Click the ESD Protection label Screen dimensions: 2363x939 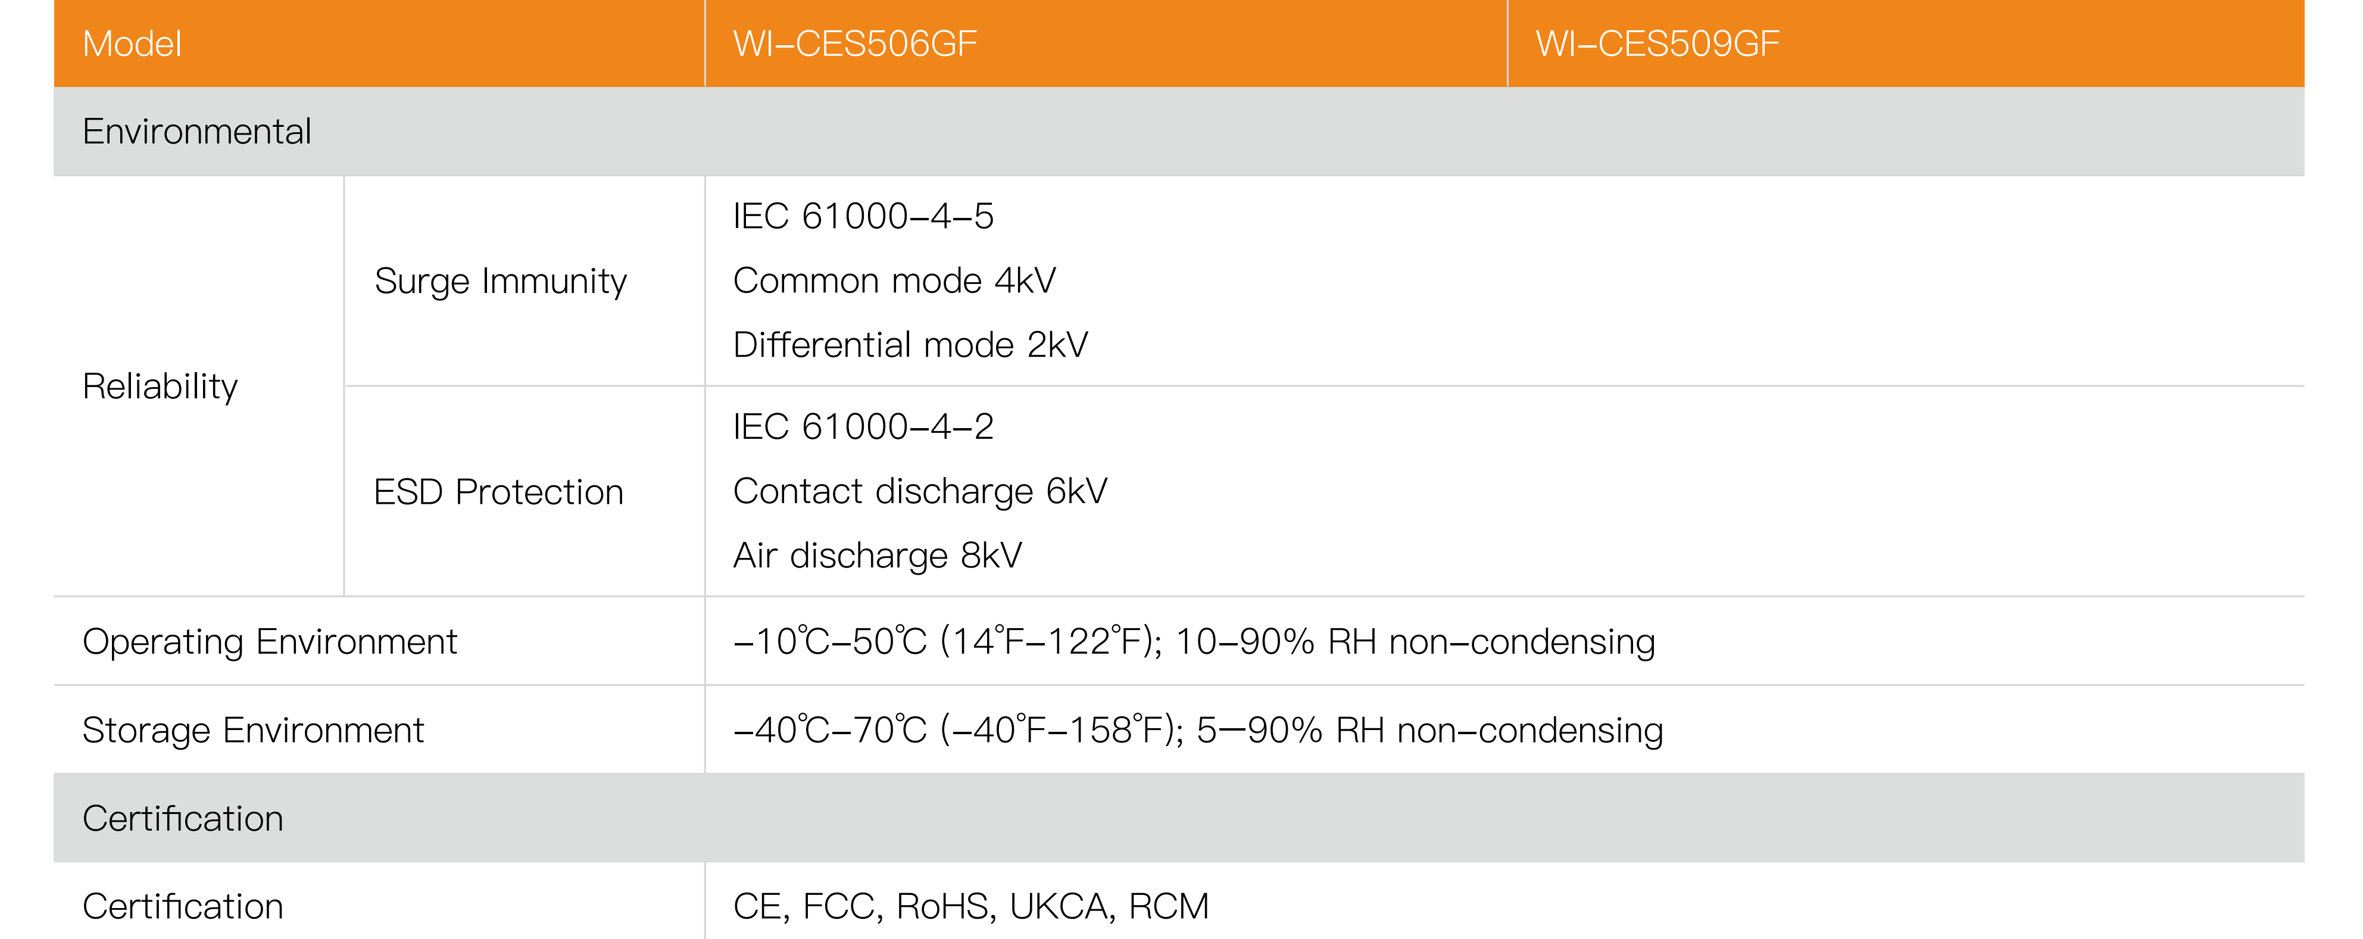point(499,492)
